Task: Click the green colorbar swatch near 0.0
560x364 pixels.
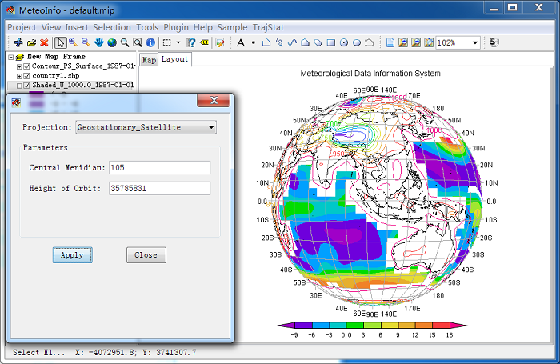Action: [x=354, y=325]
